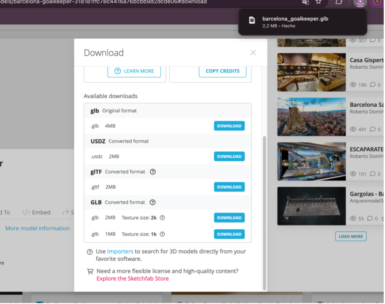This screenshot has height=304, width=385.
Task: Open the downloaded barcelona_goalkeeper.glb file entry
Action: pos(303,22)
